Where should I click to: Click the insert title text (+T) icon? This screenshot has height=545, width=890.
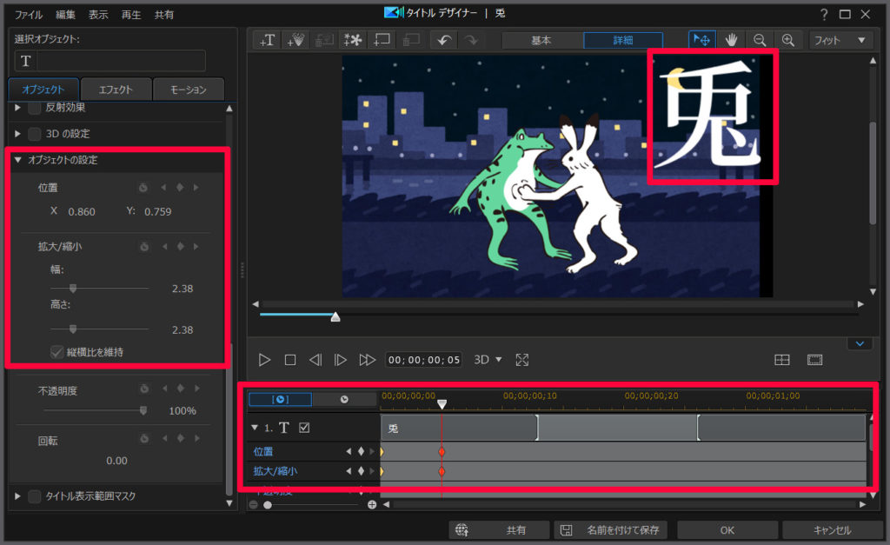point(267,40)
